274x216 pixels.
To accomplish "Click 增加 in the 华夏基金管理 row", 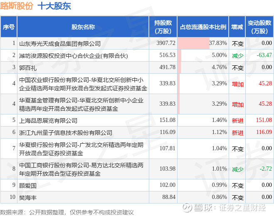I will click(238, 104).
